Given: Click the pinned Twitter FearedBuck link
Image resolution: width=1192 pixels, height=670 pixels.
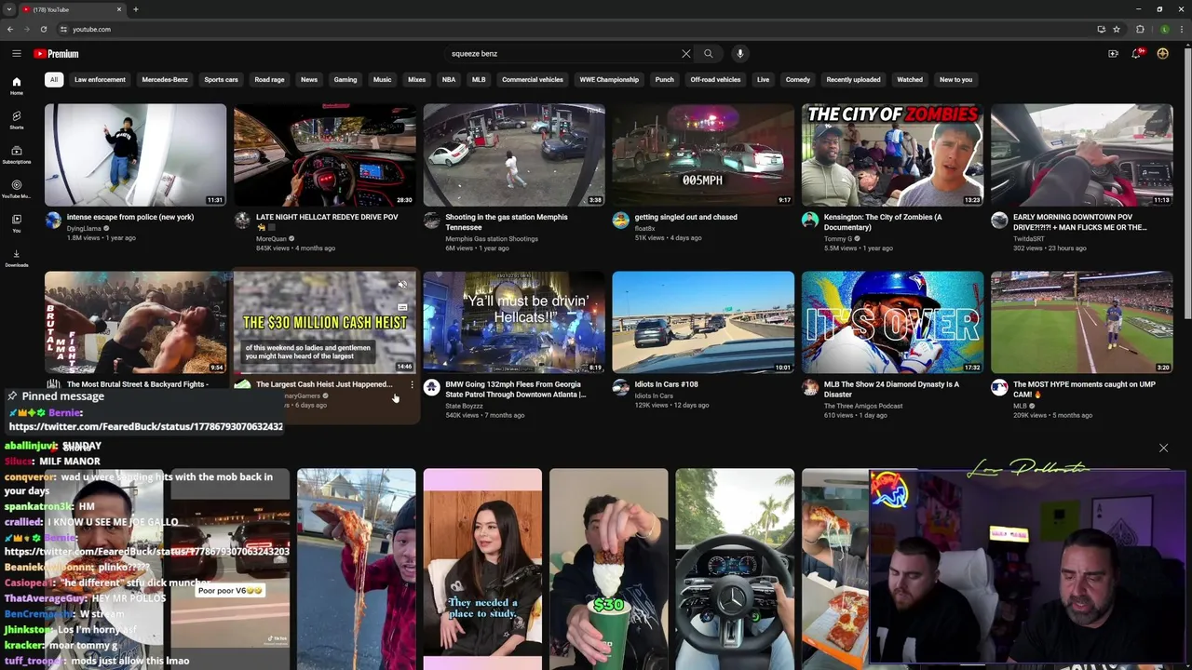Looking at the screenshot, I should pyautogui.click(x=145, y=426).
